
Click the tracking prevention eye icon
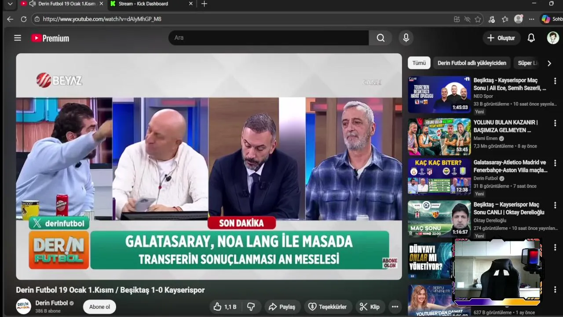tap(467, 19)
